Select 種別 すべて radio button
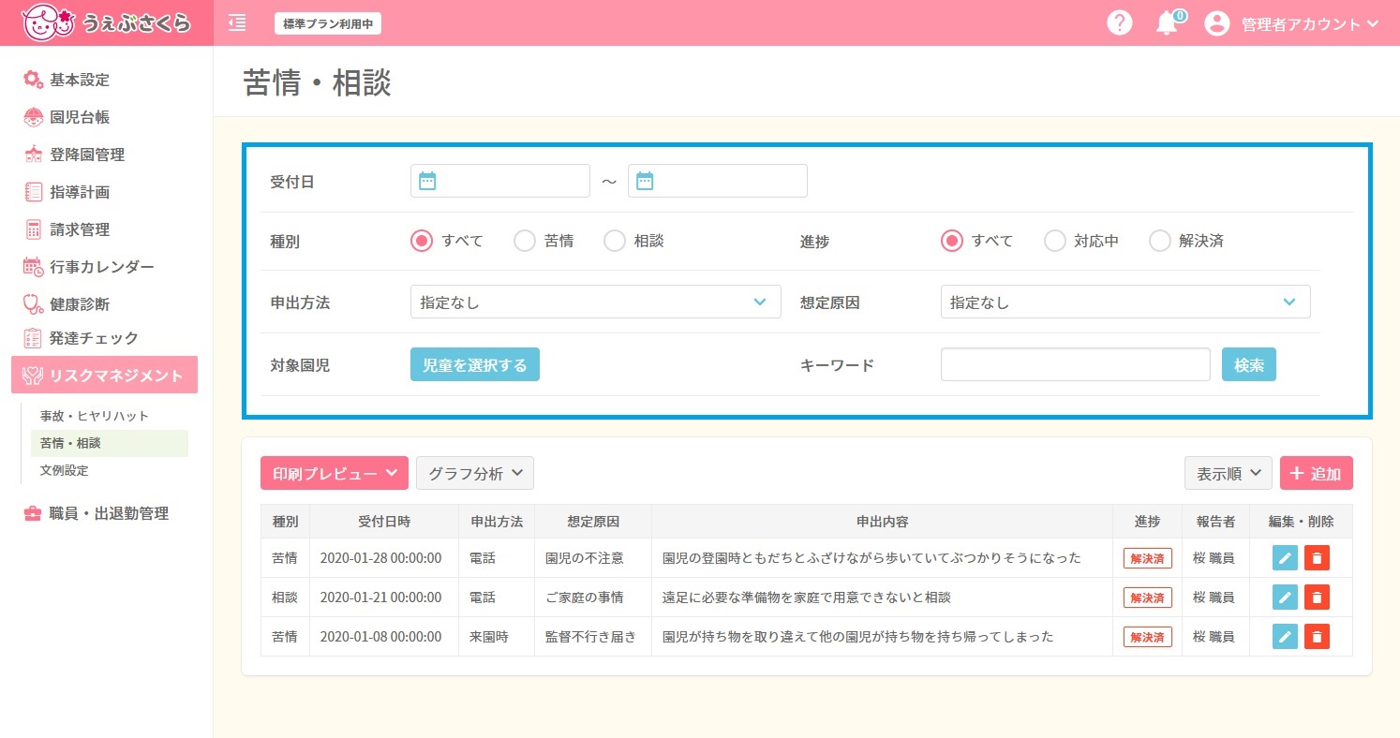1400x738 pixels. pyautogui.click(x=422, y=241)
